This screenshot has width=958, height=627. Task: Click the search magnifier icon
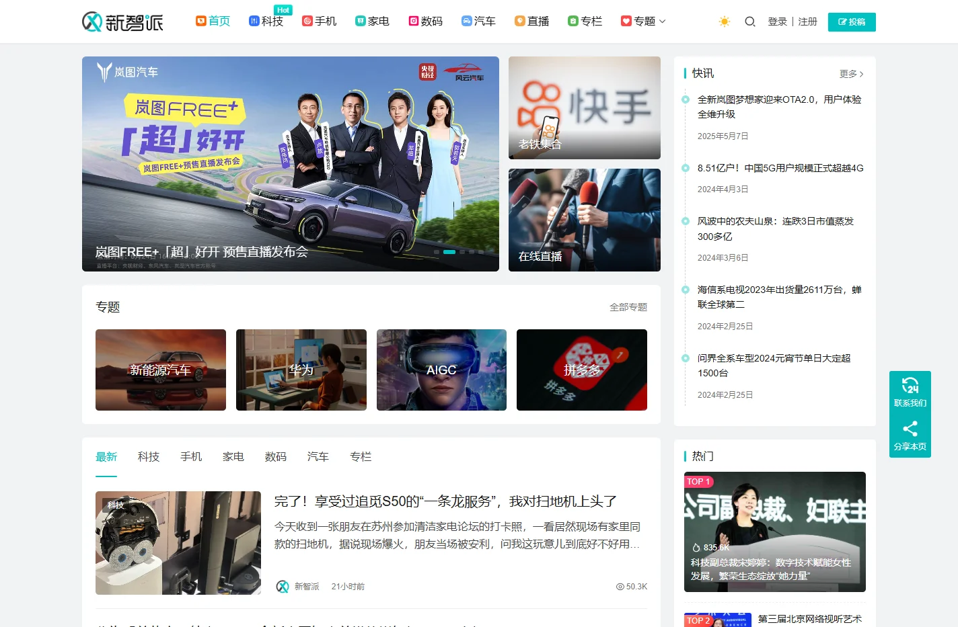tap(749, 22)
